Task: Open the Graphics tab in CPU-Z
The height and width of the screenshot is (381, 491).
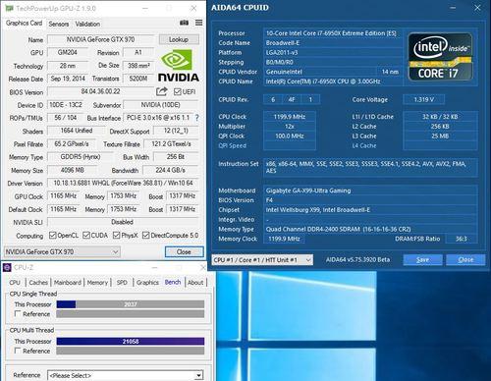Action: click(x=147, y=282)
